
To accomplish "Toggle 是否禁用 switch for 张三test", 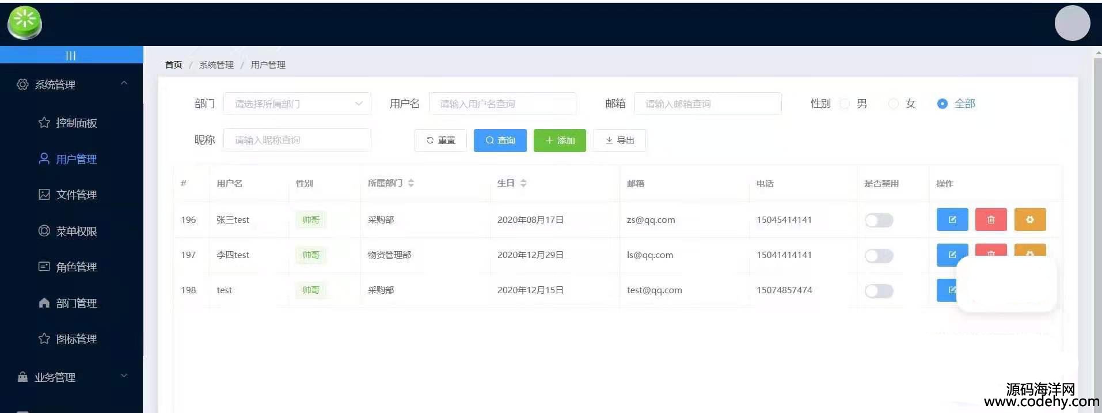I will [879, 220].
